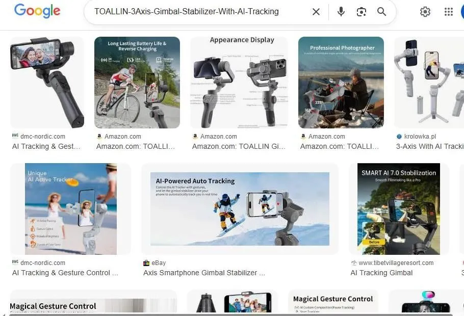Viewport: 464px width, 316px height.
Task: Open 'Amazon.com: TOALLIN Gi...' result title
Action: [239, 146]
